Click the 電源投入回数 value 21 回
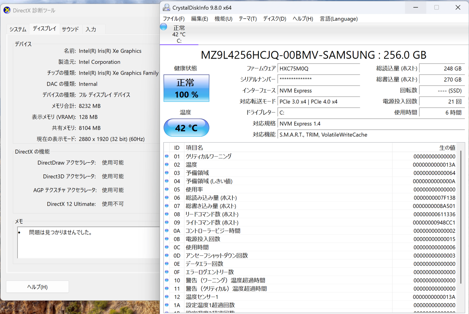The width and height of the screenshot is (469, 314). 442,102
